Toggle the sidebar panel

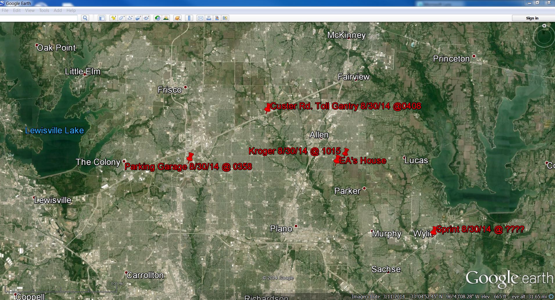pyautogui.click(x=102, y=18)
